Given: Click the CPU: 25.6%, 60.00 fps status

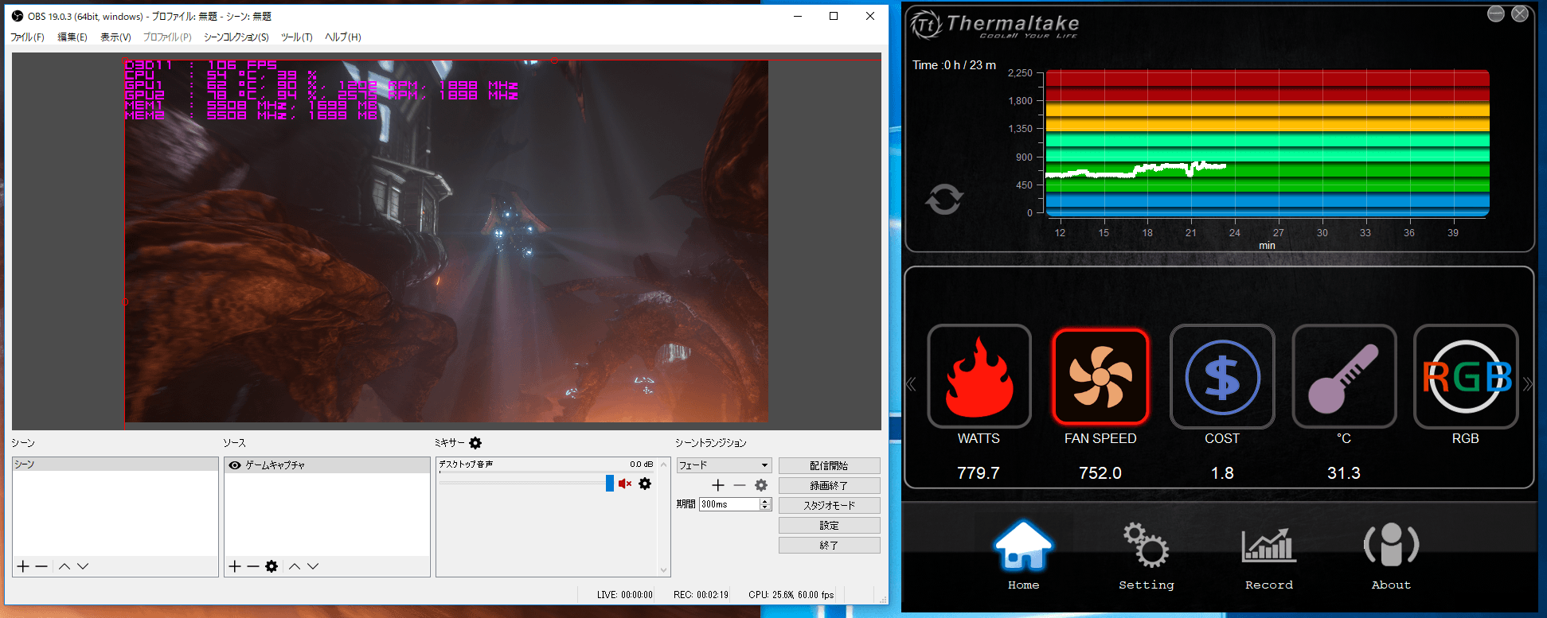Looking at the screenshot, I should click(x=791, y=594).
